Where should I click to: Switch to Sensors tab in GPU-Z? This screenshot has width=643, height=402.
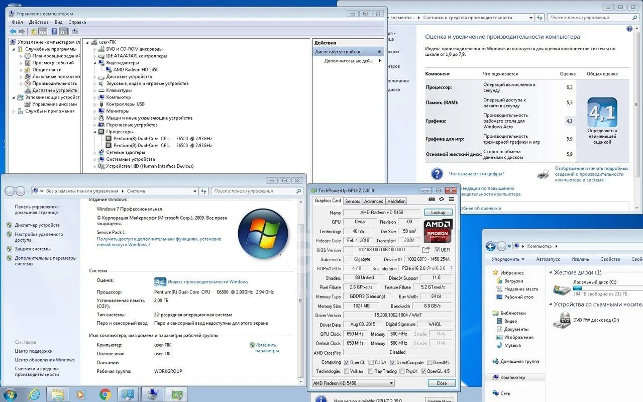pyautogui.click(x=353, y=201)
